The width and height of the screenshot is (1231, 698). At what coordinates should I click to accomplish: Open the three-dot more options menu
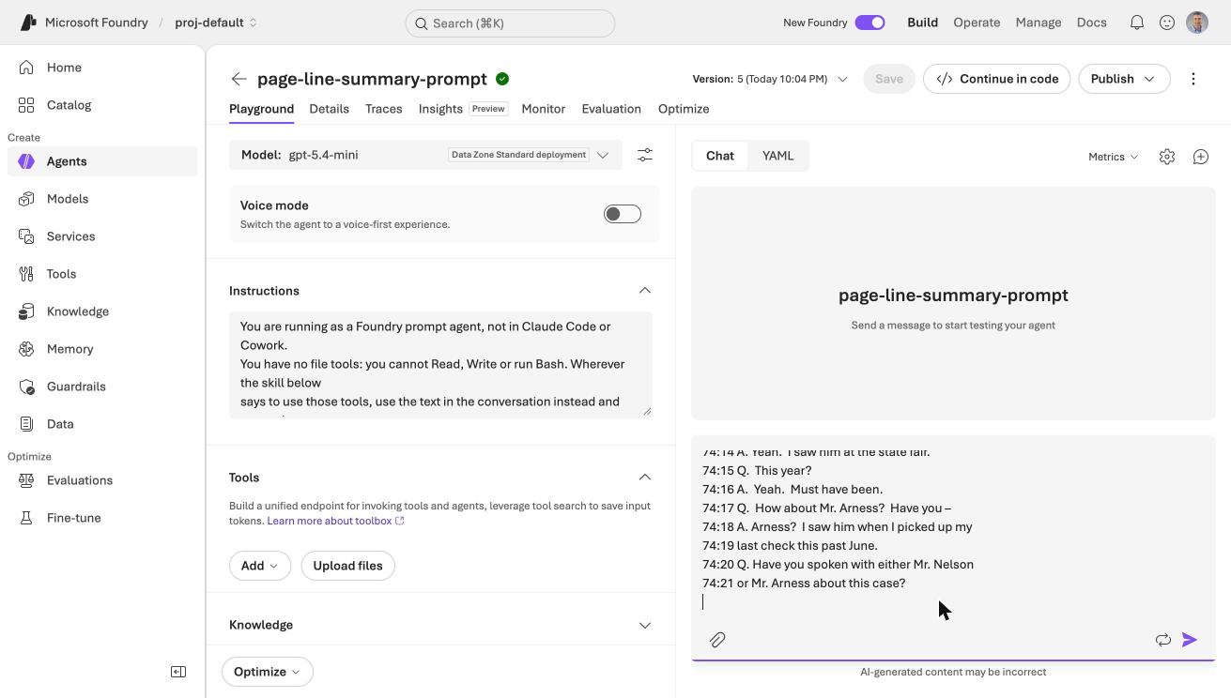[x=1193, y=79]
